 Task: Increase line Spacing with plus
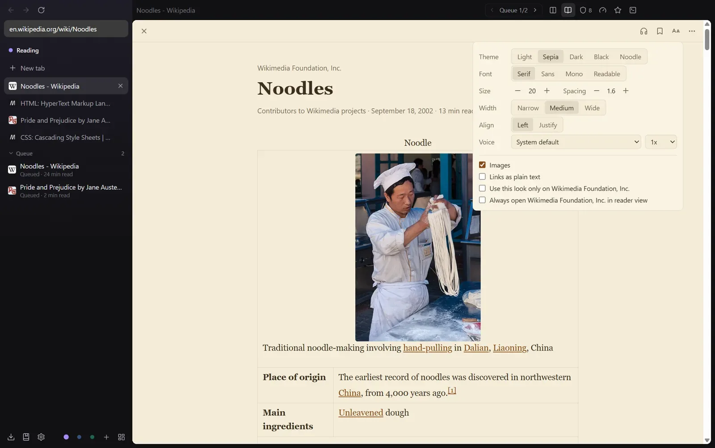[626, 91]
